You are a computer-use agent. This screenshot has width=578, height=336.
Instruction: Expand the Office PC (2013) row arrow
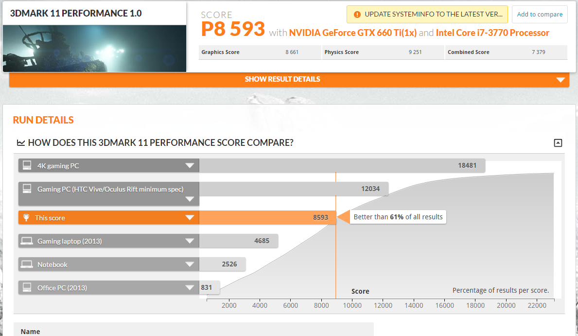[190, 288]
